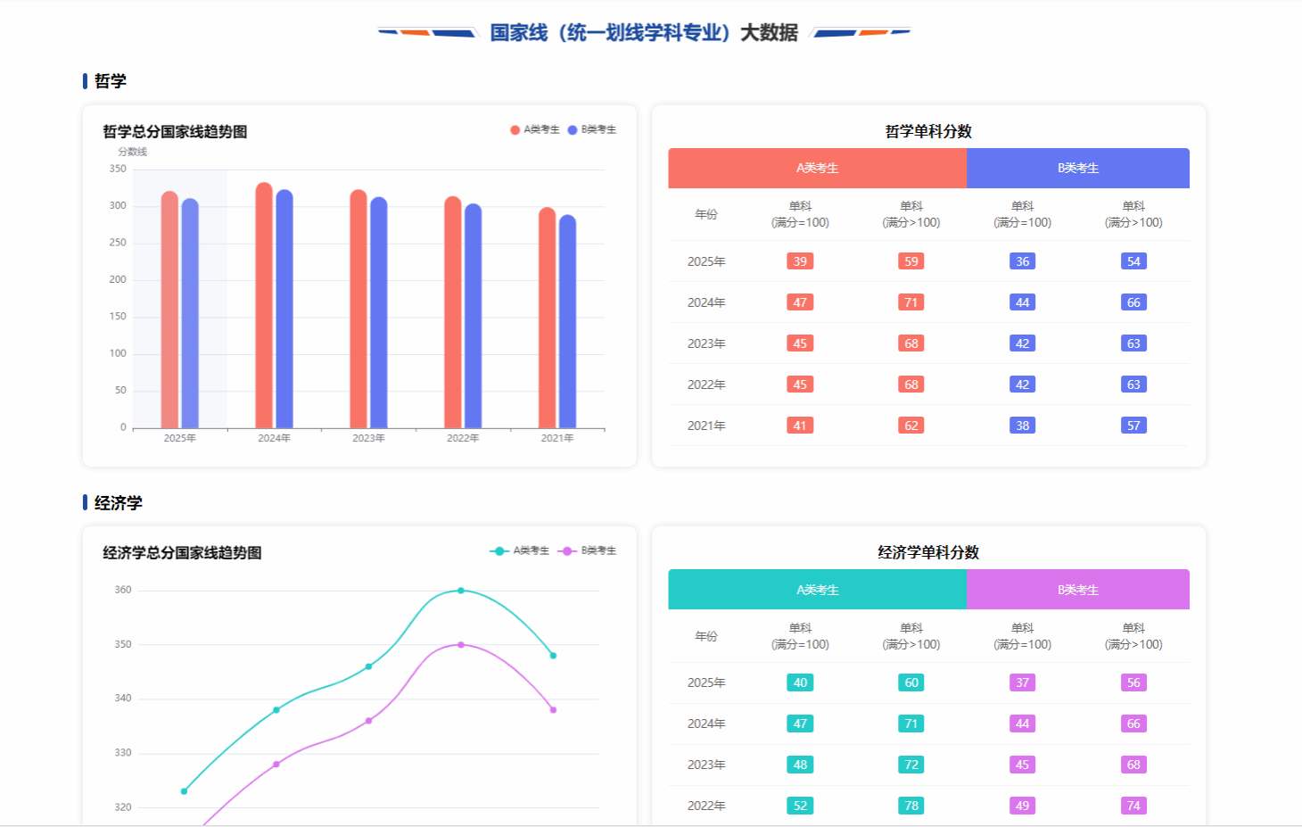Toggle A类考生 legend in economics line chart

tap(521, 551)
